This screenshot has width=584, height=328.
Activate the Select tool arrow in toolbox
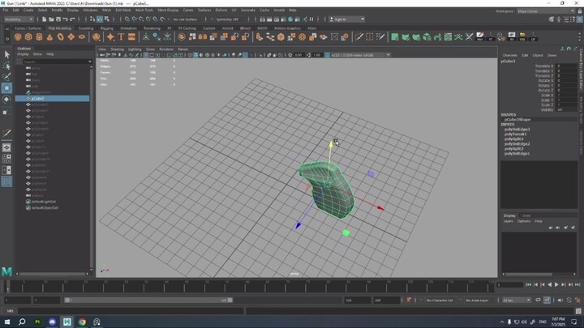point(6,55)
